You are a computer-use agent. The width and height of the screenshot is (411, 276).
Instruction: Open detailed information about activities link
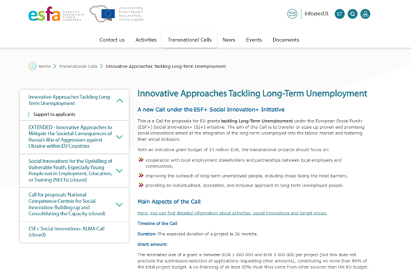(232, 213)
